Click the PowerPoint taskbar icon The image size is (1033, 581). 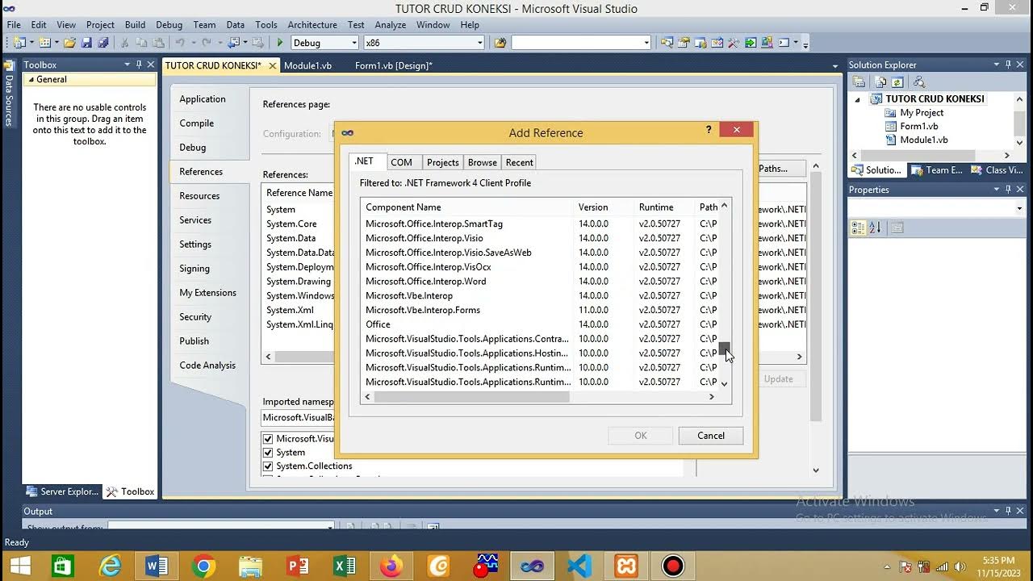tap(298, 566)
